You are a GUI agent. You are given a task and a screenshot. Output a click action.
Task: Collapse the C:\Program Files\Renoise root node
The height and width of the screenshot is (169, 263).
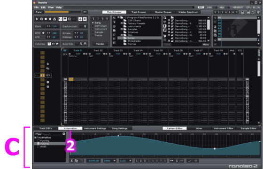click(x=118, y=17)
